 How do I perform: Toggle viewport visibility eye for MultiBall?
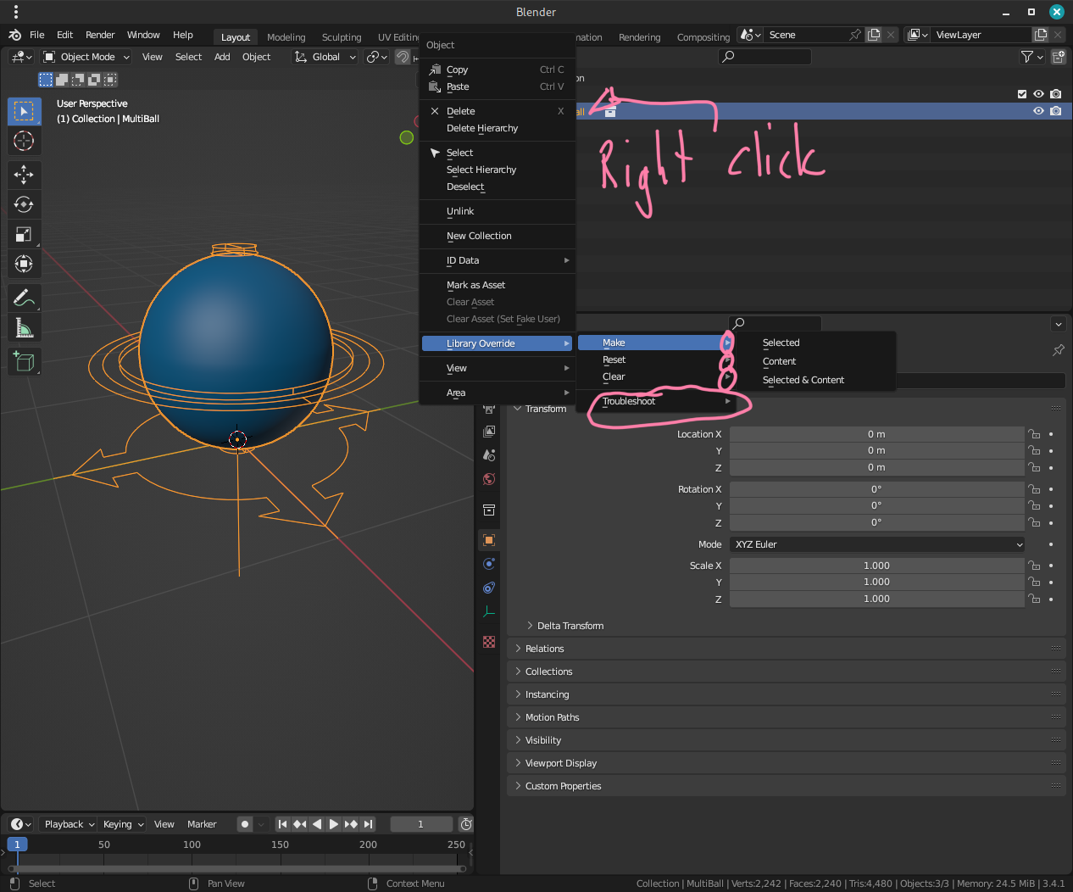tap(1038, 111)
